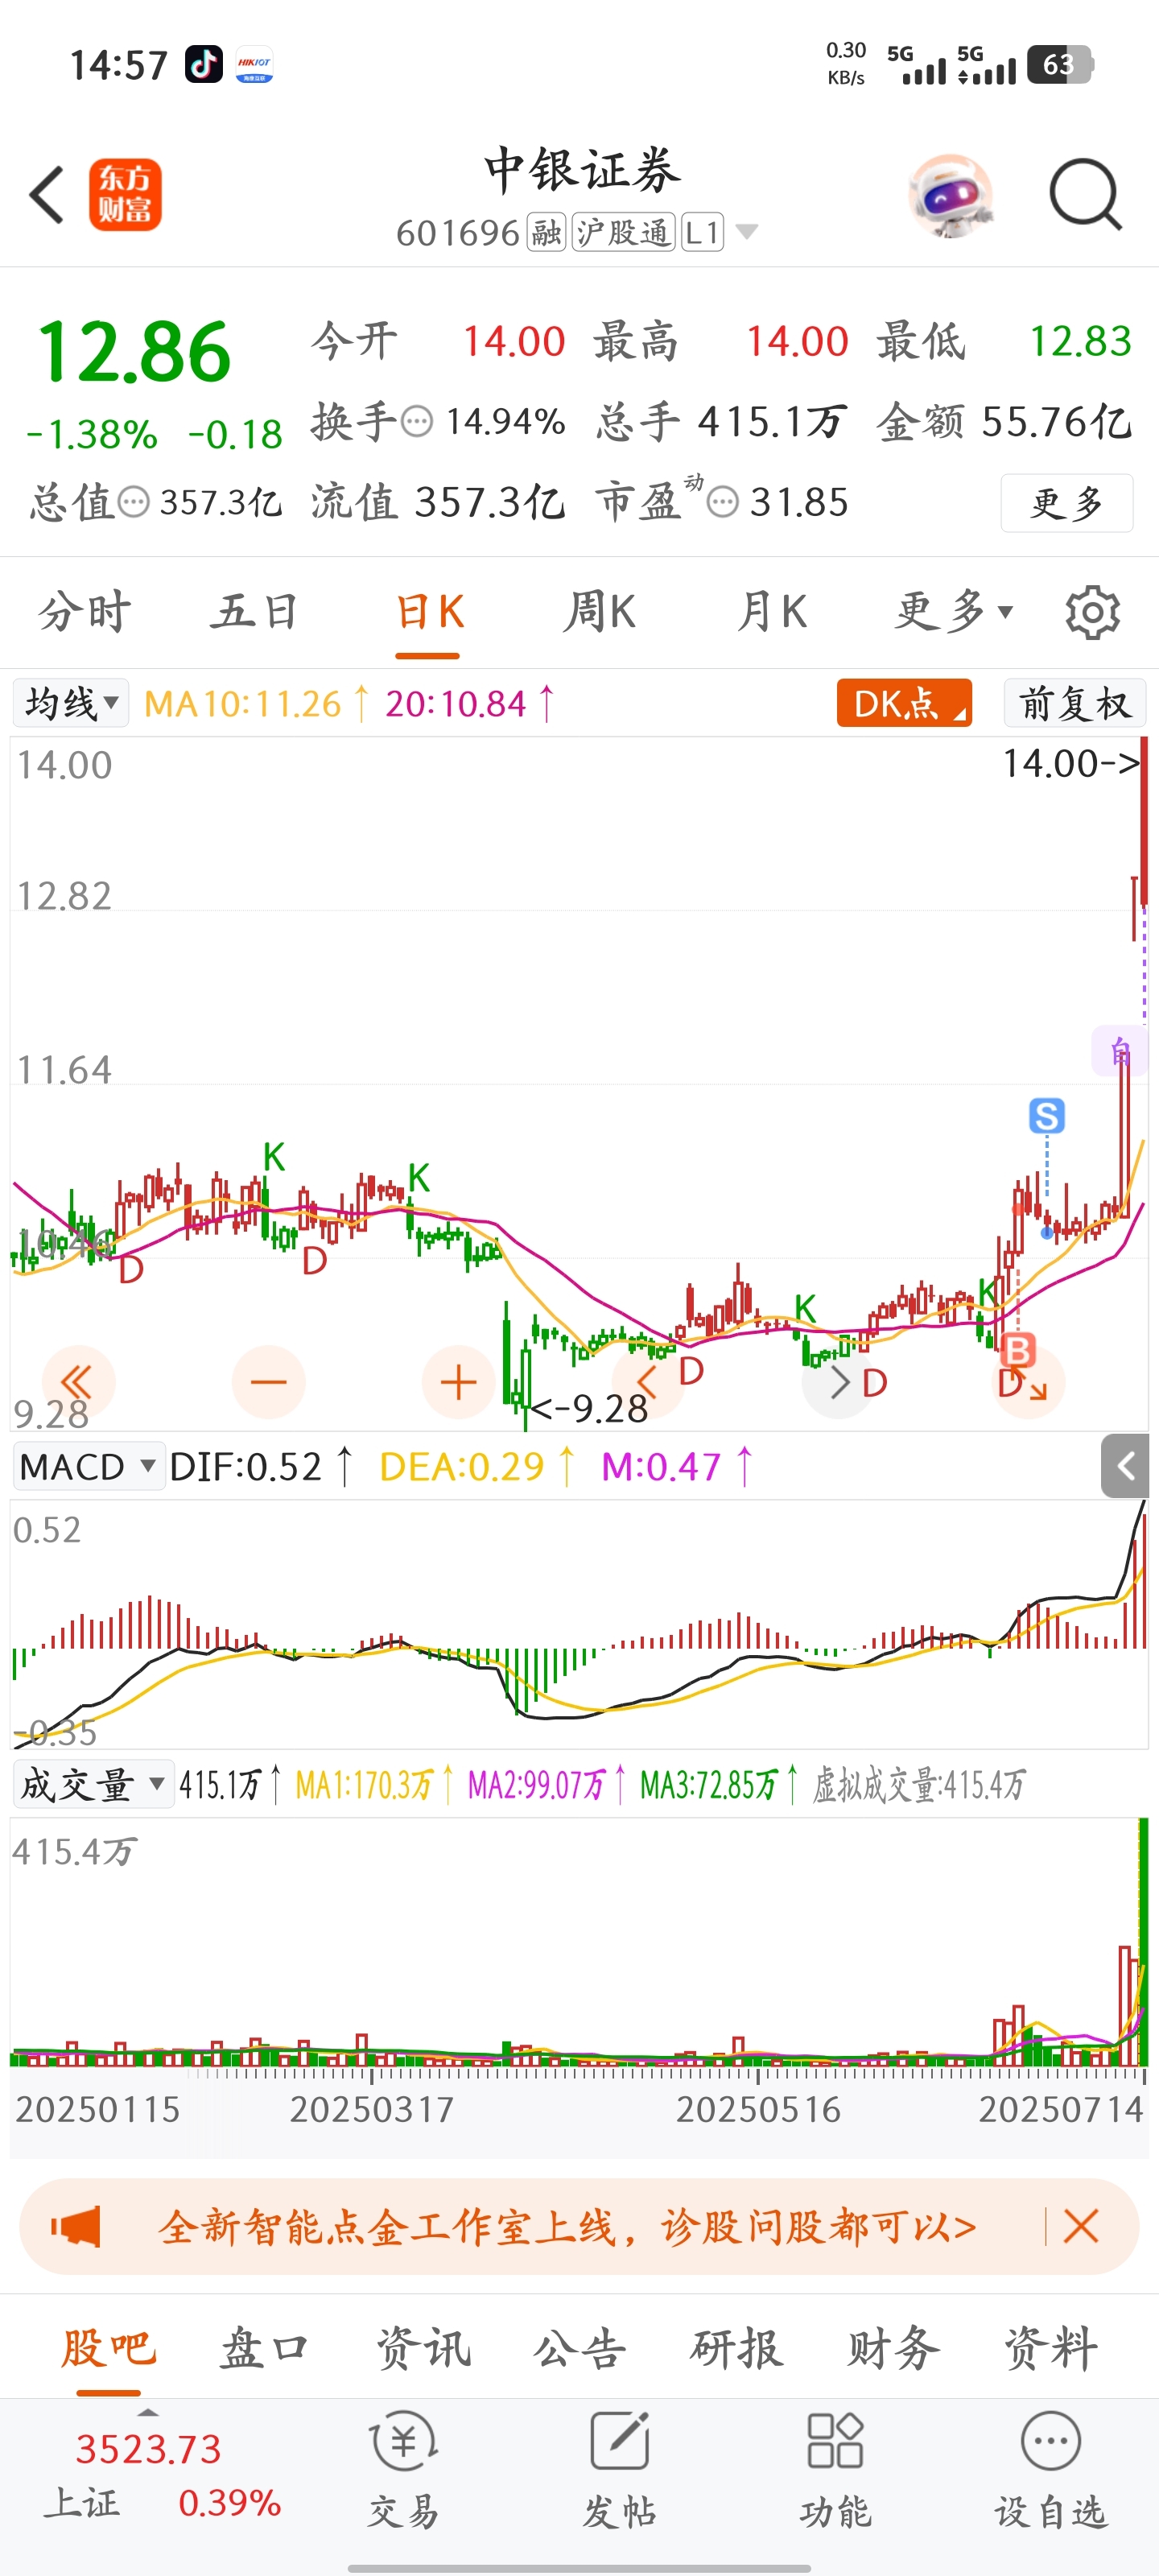Open stock search magnifier icon
Screen dimensions: 1159x2576
(x=1085, y=194)
